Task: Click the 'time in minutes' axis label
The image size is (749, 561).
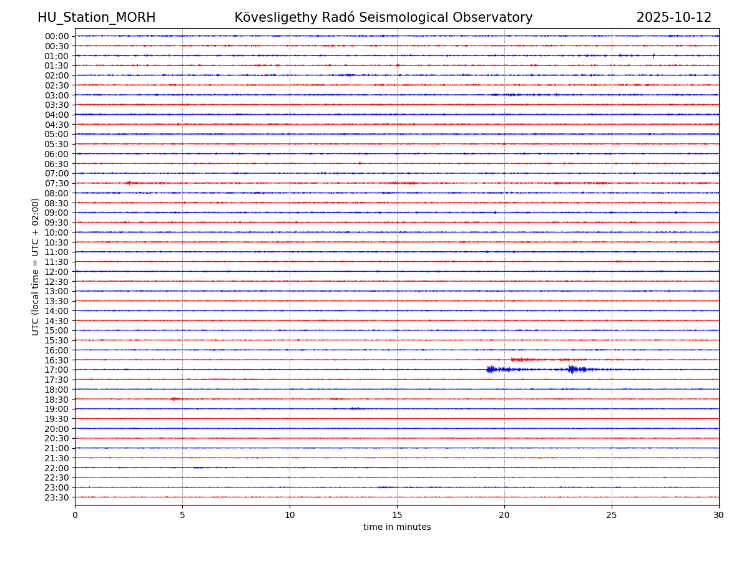Action: [x=397, y=527]
